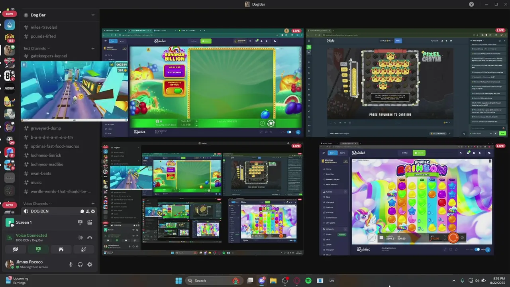Open user settings gear beside Jimmy Rococo

point(90,264)
